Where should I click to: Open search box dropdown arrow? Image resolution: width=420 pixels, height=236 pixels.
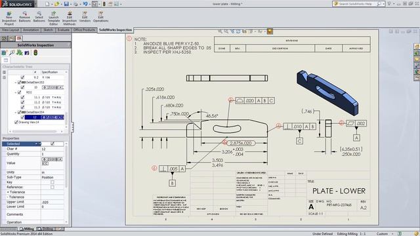pyautogui.click(x=383, y=4)
